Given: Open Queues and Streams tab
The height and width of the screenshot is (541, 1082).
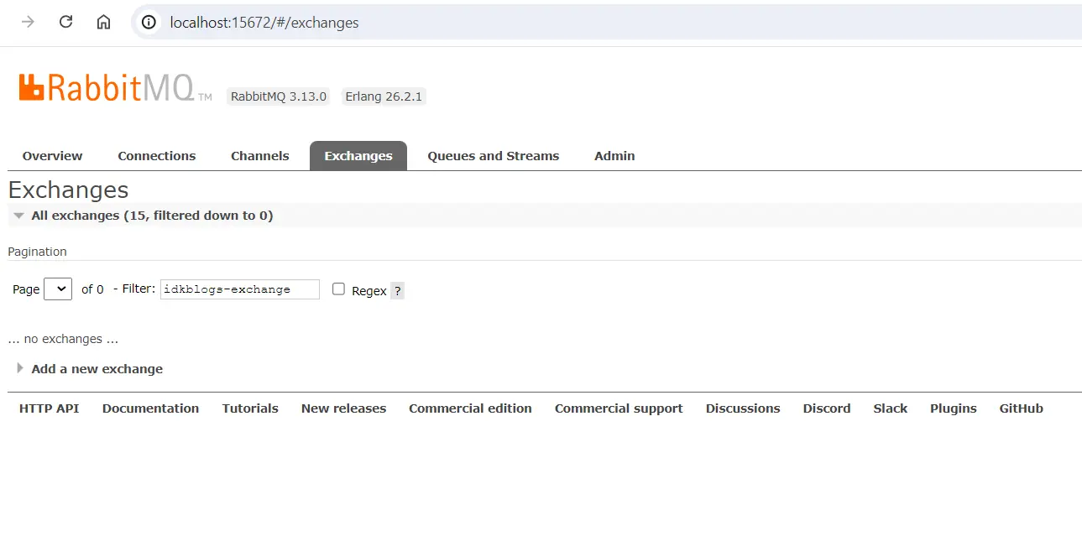Looking at the screenshot, I should [x=494, y=156].
